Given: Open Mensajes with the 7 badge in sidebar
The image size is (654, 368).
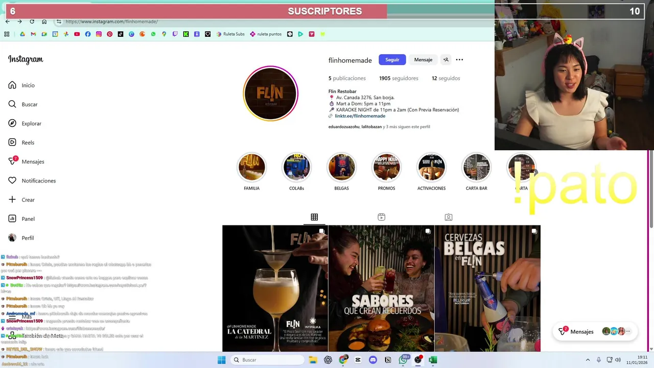Looking at the screenshot, I should [26, 162].
